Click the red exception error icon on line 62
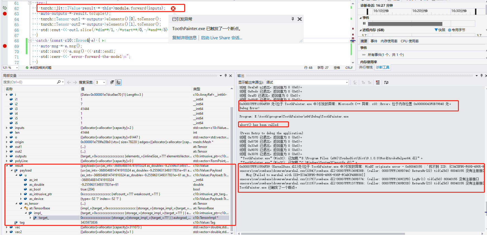Screen dimensions: 487x235 [x=173, y=8]
